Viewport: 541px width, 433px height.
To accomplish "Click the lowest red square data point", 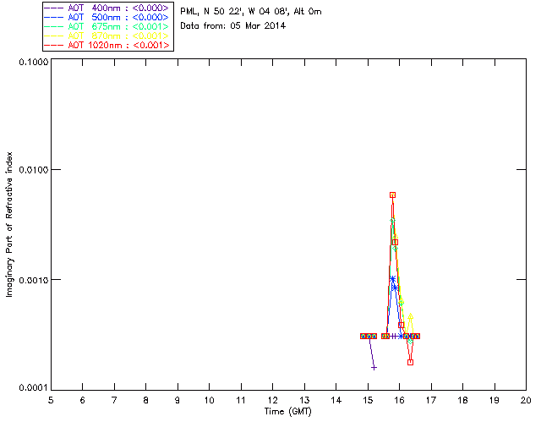I will click(410, 362).
